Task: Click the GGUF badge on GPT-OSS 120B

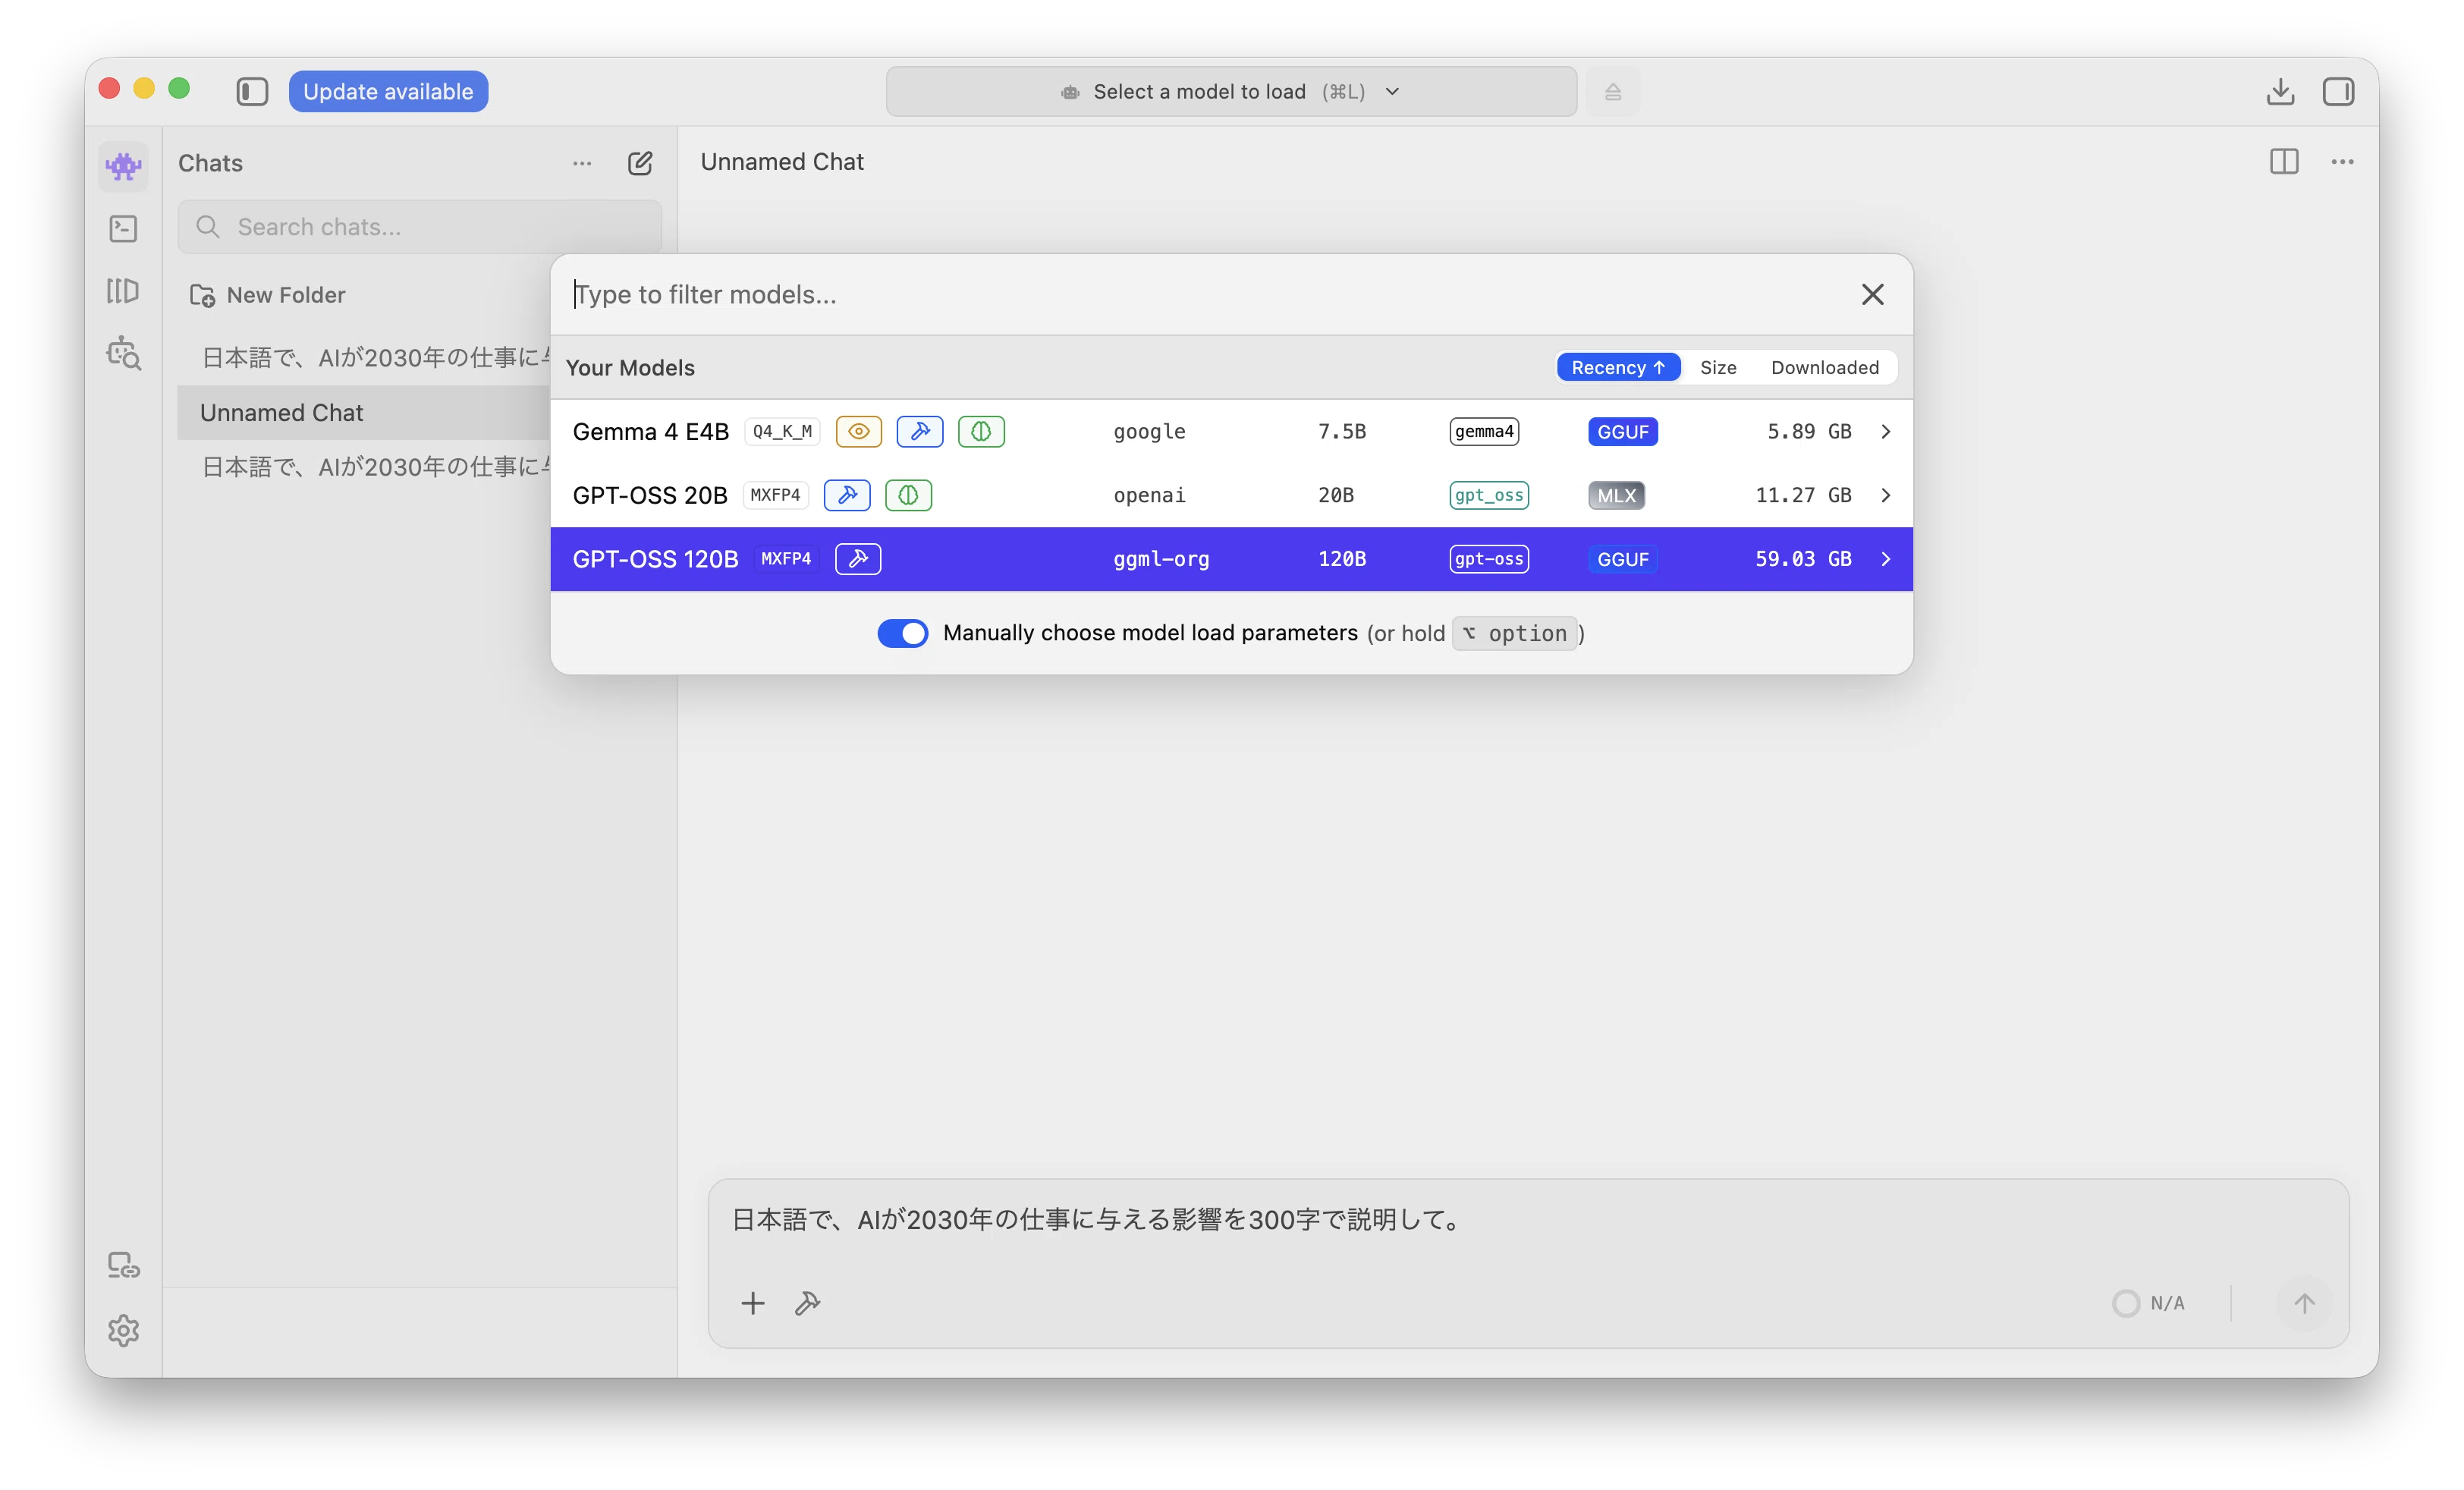Action: (1622, 559)
